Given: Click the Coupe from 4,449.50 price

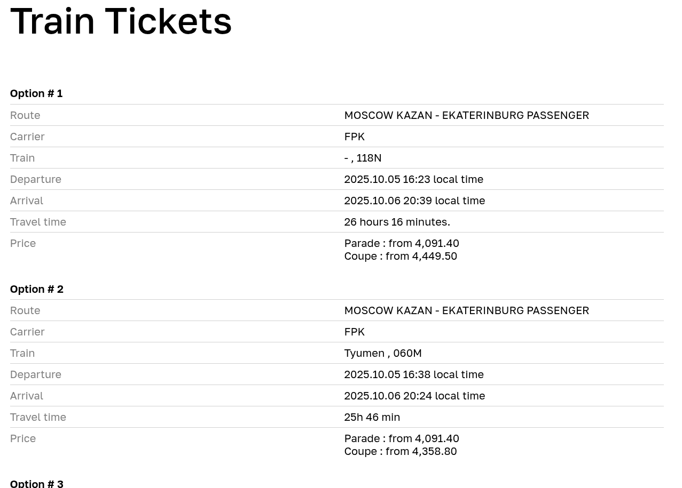Looking at the screenshot, I should pyautogui.click(x=401, y=256).
